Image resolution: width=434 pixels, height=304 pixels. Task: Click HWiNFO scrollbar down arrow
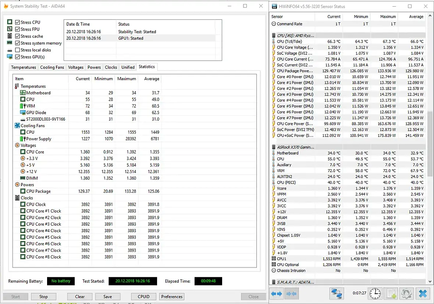tap(430, 281)
